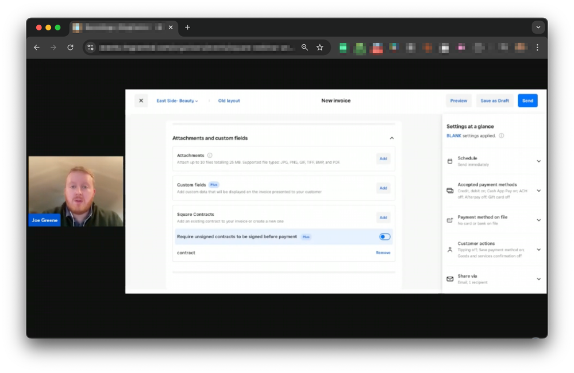Click info icon next to Attachments
This screenshot has height=373, width=574.
point(210,156)
